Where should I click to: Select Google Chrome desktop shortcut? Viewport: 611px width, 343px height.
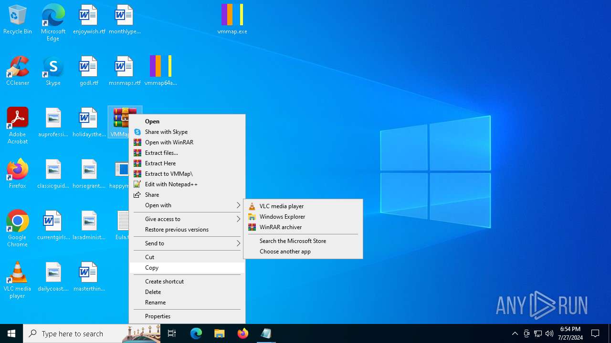tap(18, 229)
